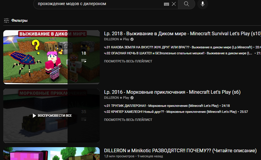Open Lp. 2016 Морковные приключения title

(x=172, y=92)
